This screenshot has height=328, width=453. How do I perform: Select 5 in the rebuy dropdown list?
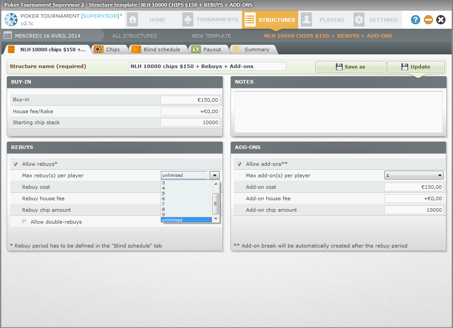(x=164, y=193)
